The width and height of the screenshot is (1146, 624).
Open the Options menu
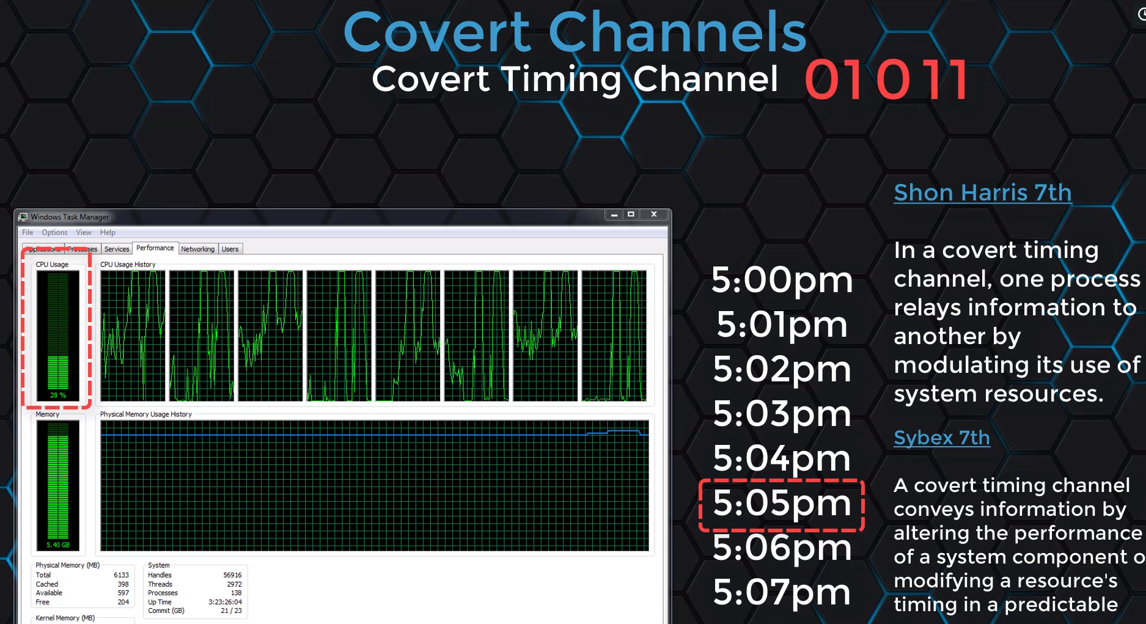[x=54, y=232]
